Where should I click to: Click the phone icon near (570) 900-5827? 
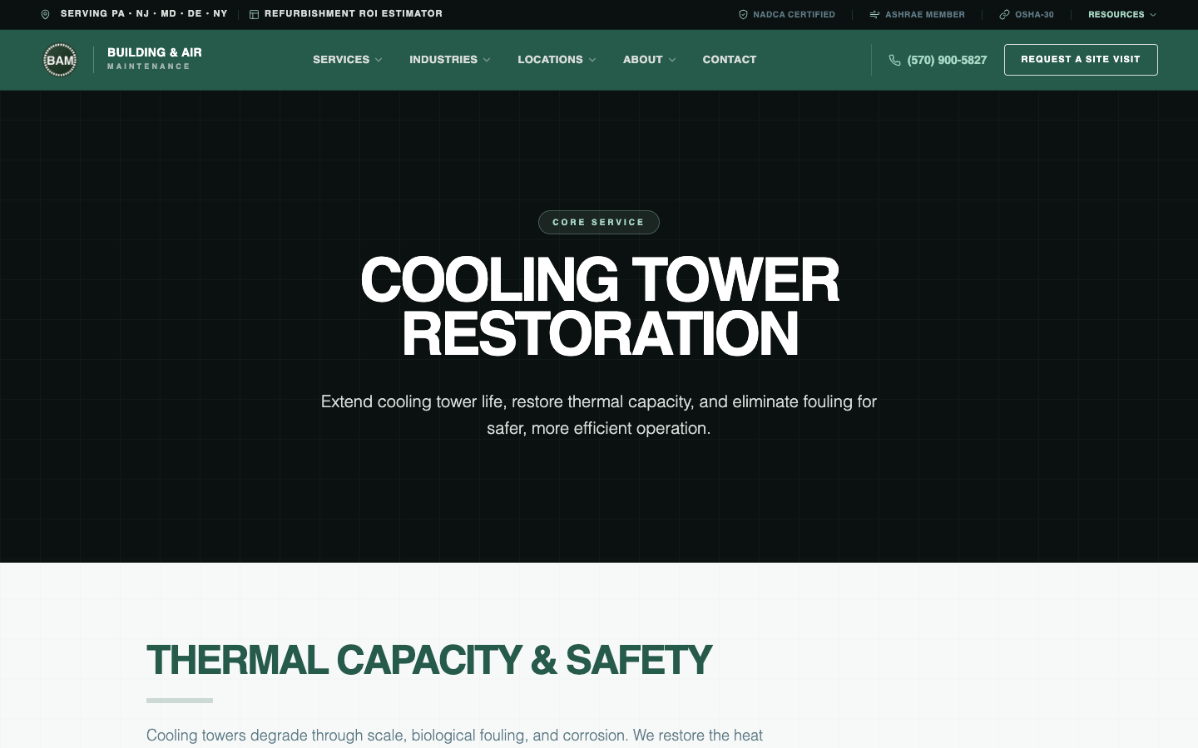(894, 60)
